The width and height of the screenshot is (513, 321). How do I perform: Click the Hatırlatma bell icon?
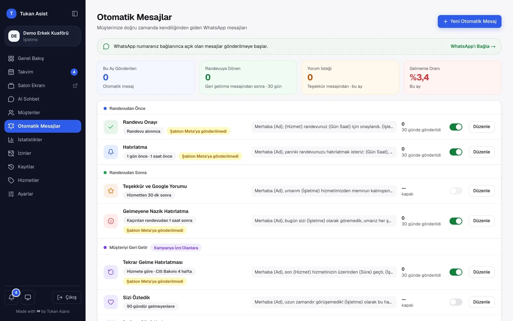(x=111, y=152)
